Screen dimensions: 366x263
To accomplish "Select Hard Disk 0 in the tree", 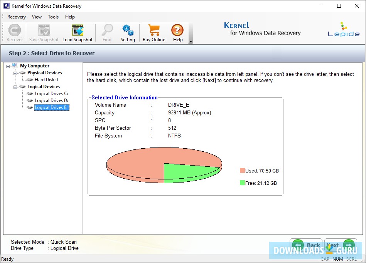I will tap(46, 80).
